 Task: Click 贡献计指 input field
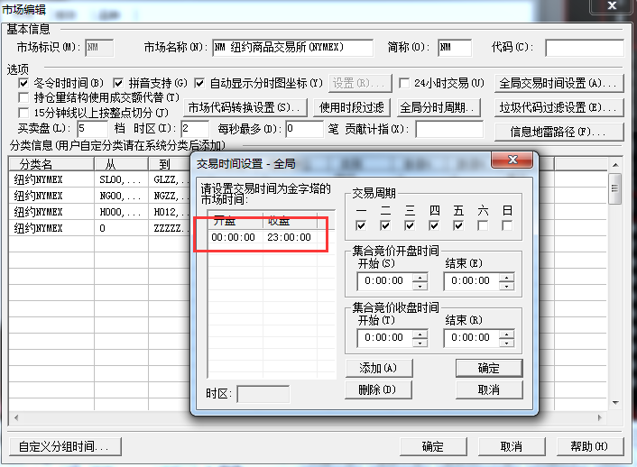[449, 129]
